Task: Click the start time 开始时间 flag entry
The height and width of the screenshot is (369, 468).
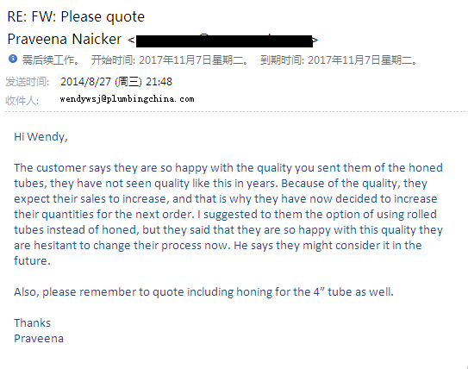Action: pyautogui.click(x=170, y=60)
